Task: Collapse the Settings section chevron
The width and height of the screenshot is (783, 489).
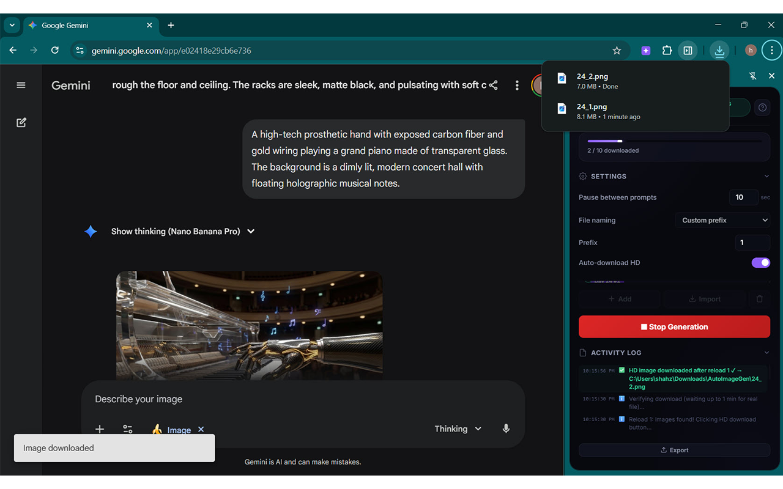Action: (766, 176)
